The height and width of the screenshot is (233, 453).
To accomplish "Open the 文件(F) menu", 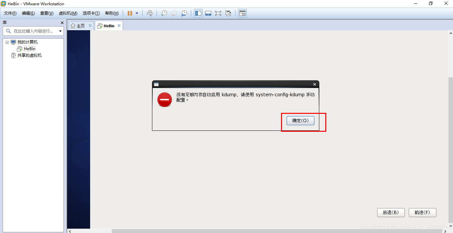I will click(x=10, y=13).
